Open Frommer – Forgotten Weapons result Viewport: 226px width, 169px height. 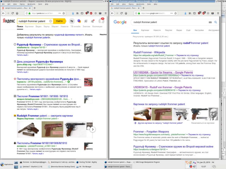151,132
